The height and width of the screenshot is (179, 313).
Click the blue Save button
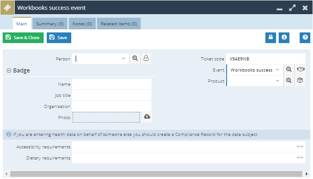tap(59, 38)
